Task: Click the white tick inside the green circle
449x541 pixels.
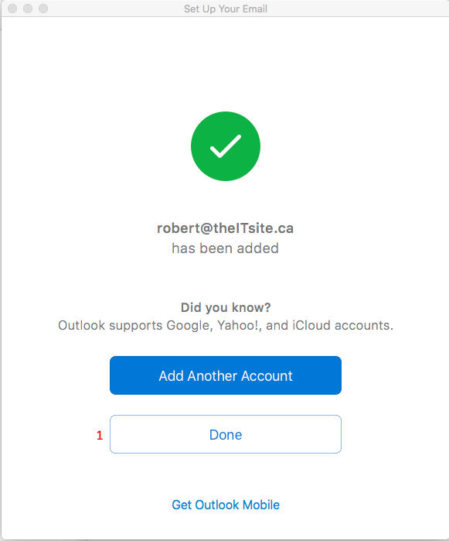Action: pyautogui.click(x=226, y=146)
